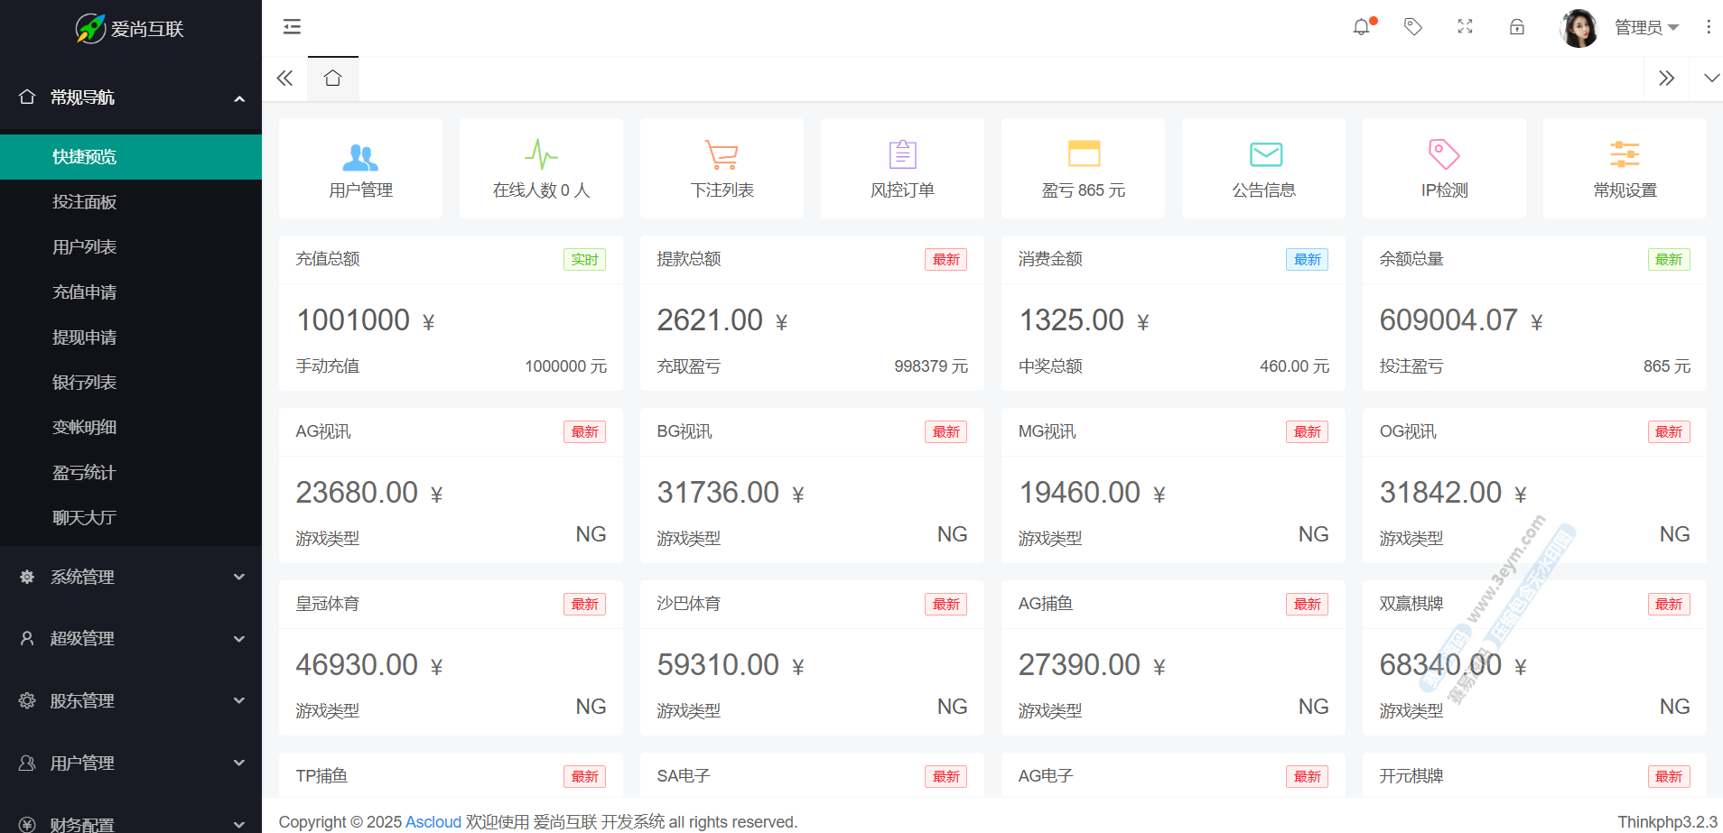Open the 公告信息 envelope icon
1723x833 pixels.
[x=1265, y=154]
